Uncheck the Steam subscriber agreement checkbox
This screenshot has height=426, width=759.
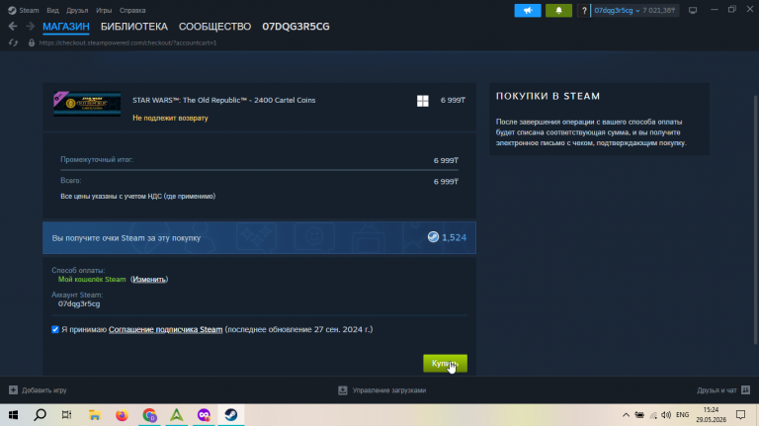click(55, 329)
